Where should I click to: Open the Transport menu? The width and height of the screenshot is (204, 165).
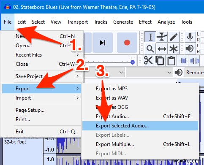[77, 22]
